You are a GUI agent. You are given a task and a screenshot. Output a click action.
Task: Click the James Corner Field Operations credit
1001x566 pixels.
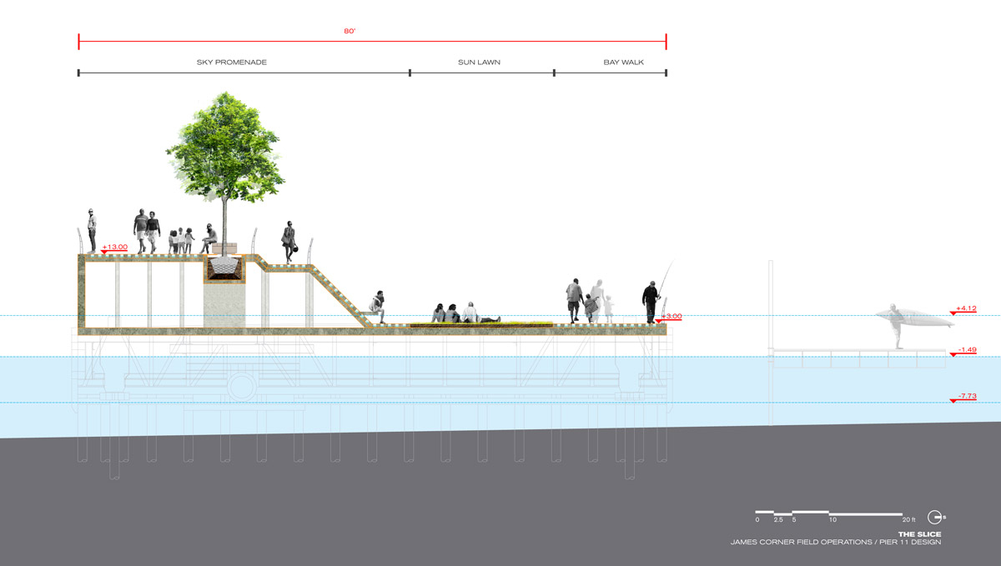point(836,543)
